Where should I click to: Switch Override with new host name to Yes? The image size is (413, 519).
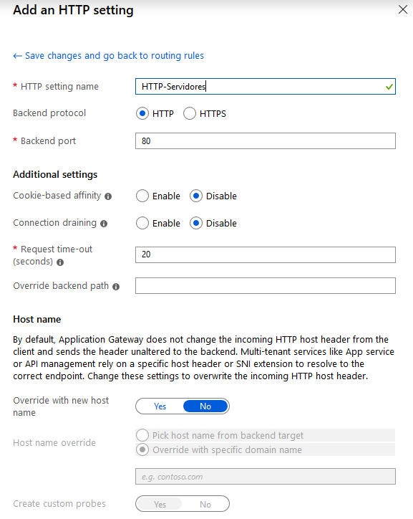tap(160, 406)
